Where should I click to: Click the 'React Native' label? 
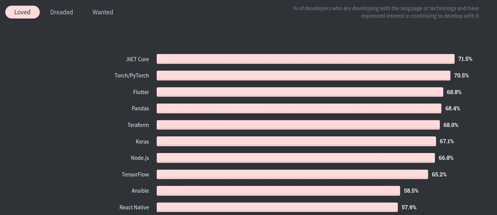tap(134, 207)
